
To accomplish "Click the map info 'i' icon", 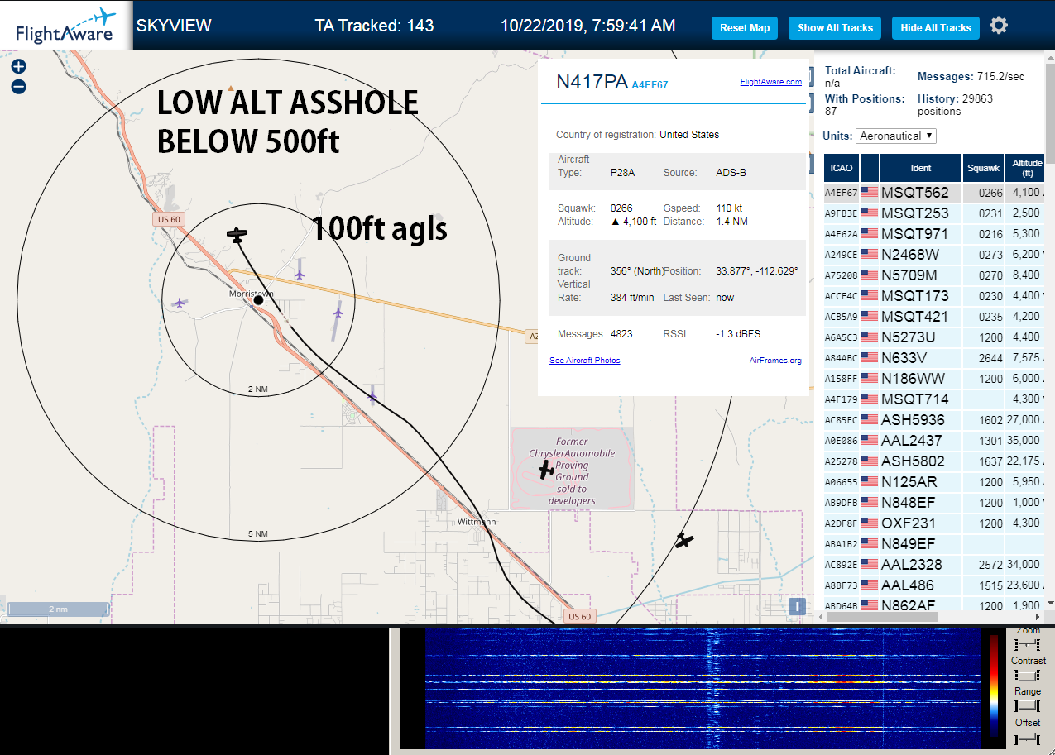I will 797,606.
